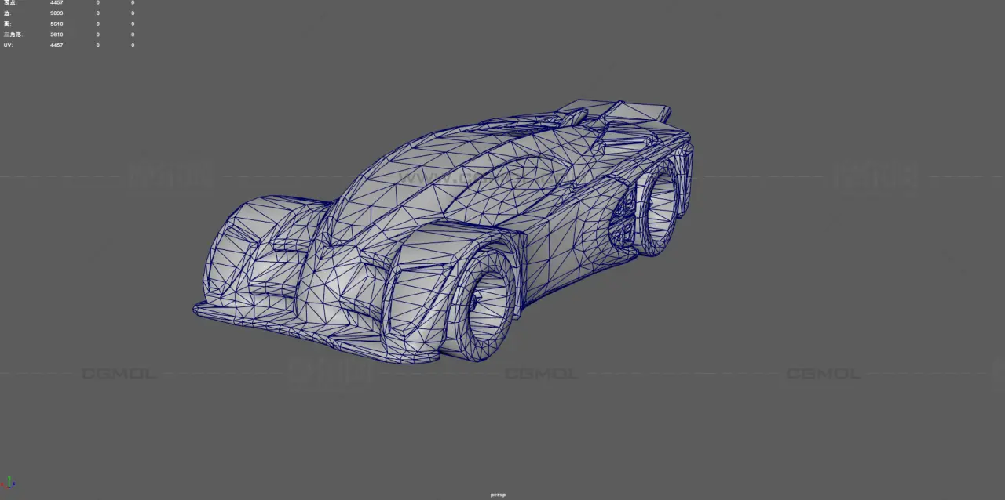Select the 面 (faces) HUD label
The width and height of the screenshot is (1005, 500).
[7, 24]
